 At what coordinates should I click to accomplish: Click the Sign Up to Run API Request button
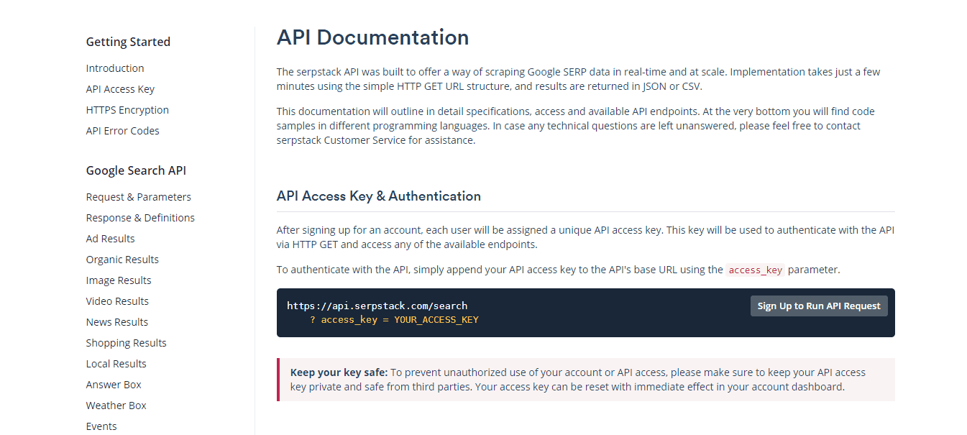click(818, 306)
